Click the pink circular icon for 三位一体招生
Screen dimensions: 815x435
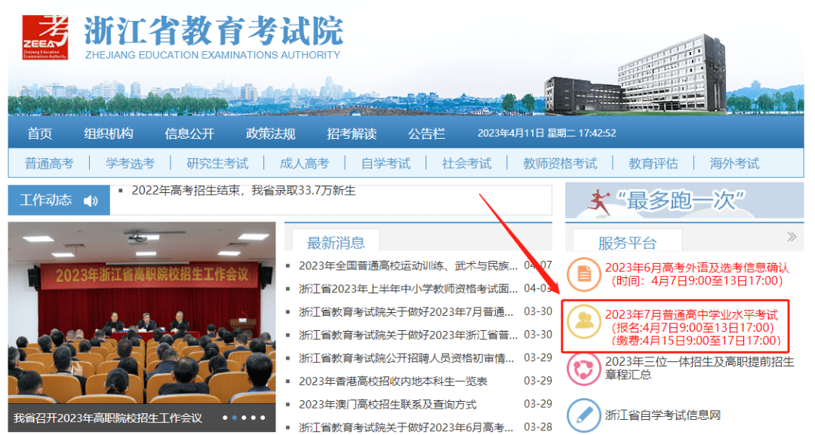pos(583,368)
